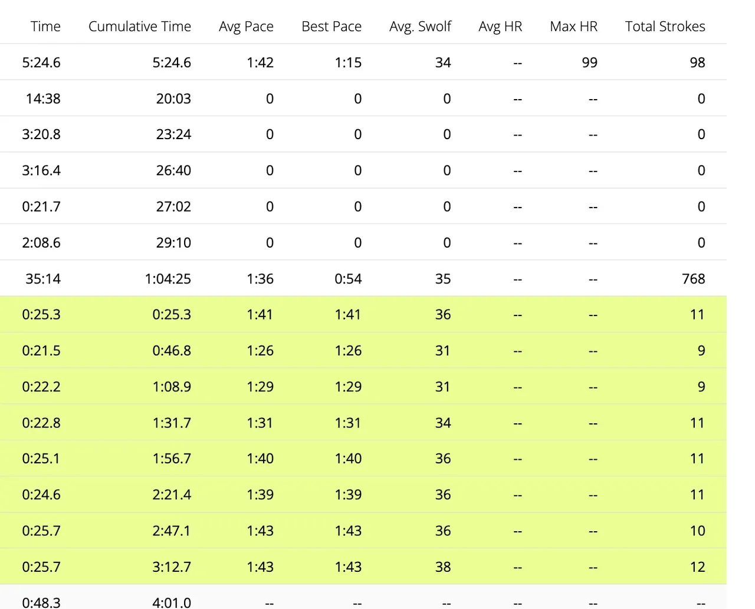Click the Avg Pace column header

coord(246,27)
